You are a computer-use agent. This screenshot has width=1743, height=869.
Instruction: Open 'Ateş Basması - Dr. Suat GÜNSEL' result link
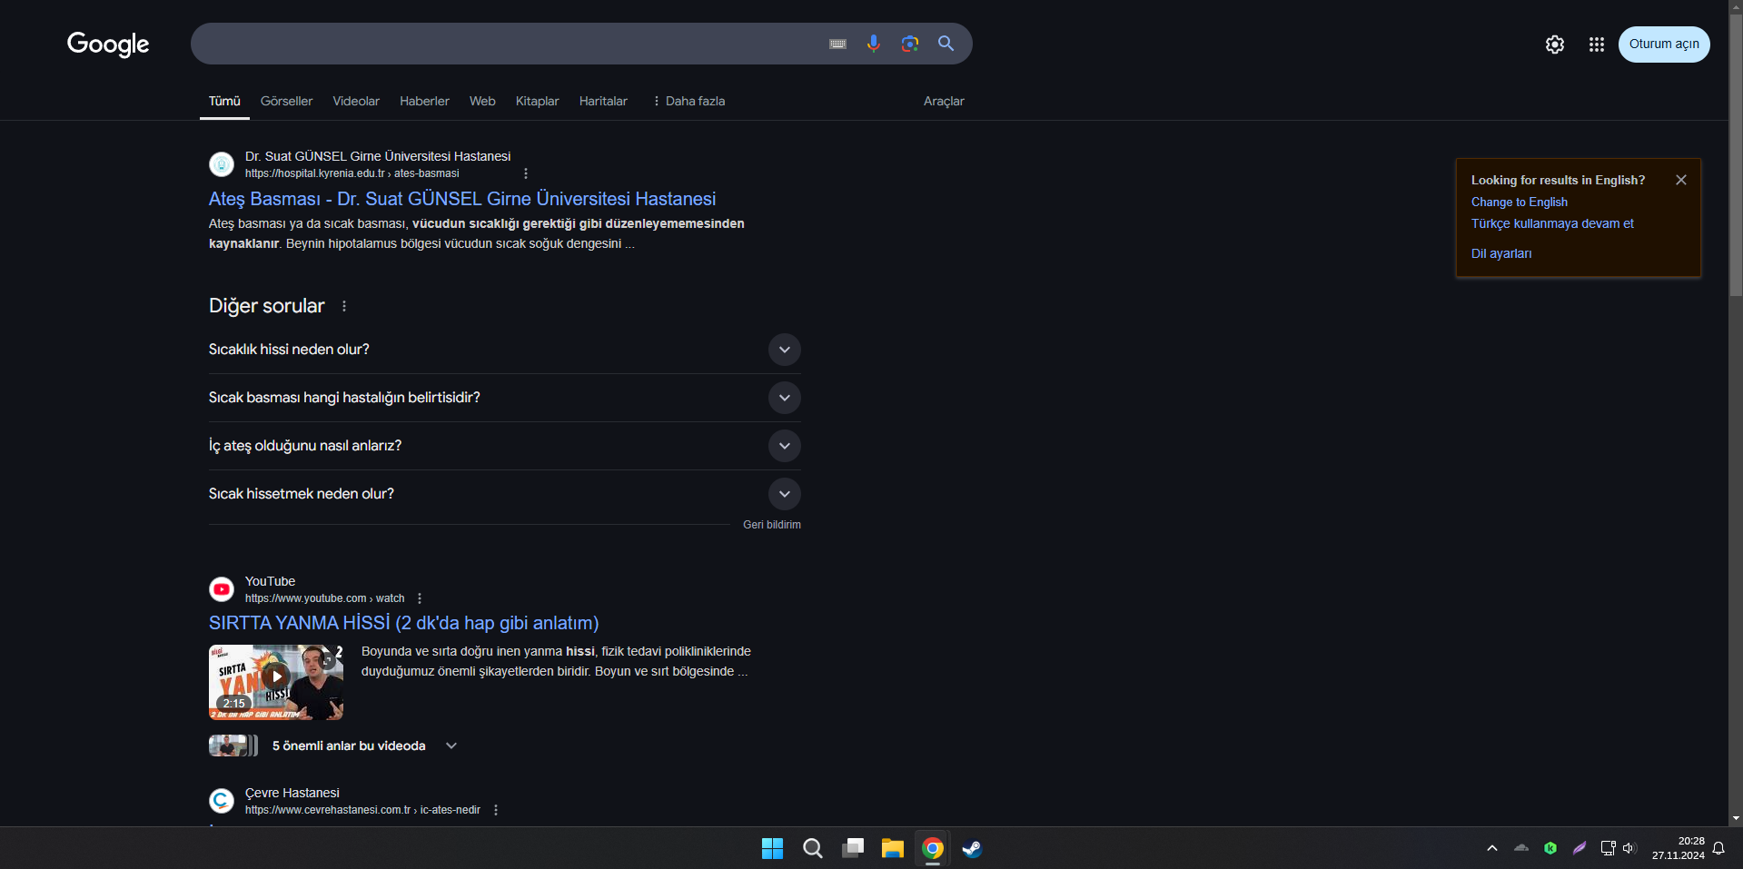point(462,199)
